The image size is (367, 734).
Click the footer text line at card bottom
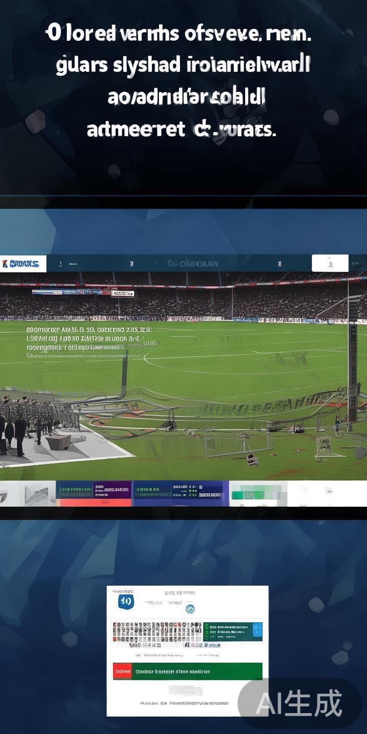pyautogui.click(x=187, y=703)
